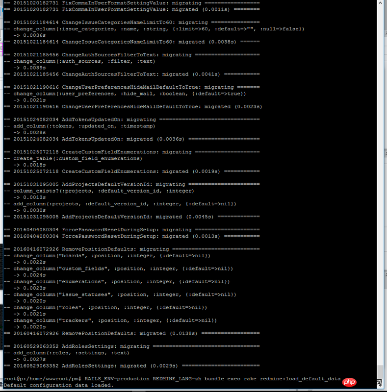The width and height of the screenshot is (387, 392).
Task: Click the scrollbar up arrow of the terminal
Action: click(x=380, y=3)
